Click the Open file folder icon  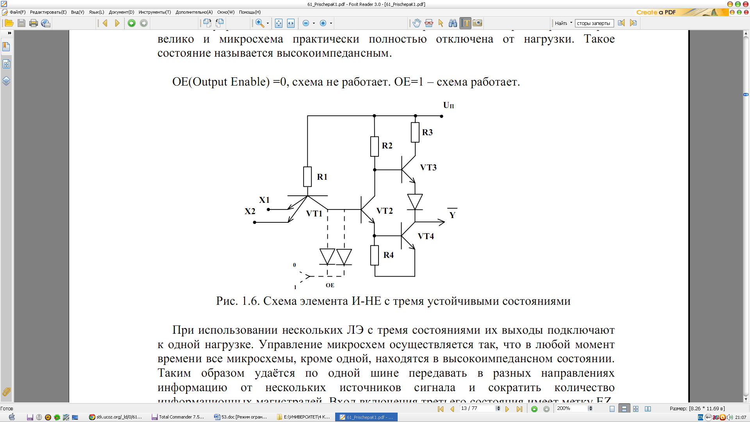pyautogui.click(x=9, y=23)
